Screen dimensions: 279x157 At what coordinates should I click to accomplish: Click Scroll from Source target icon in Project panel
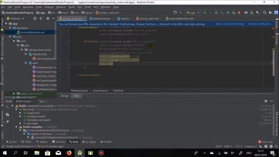point(35,18)
